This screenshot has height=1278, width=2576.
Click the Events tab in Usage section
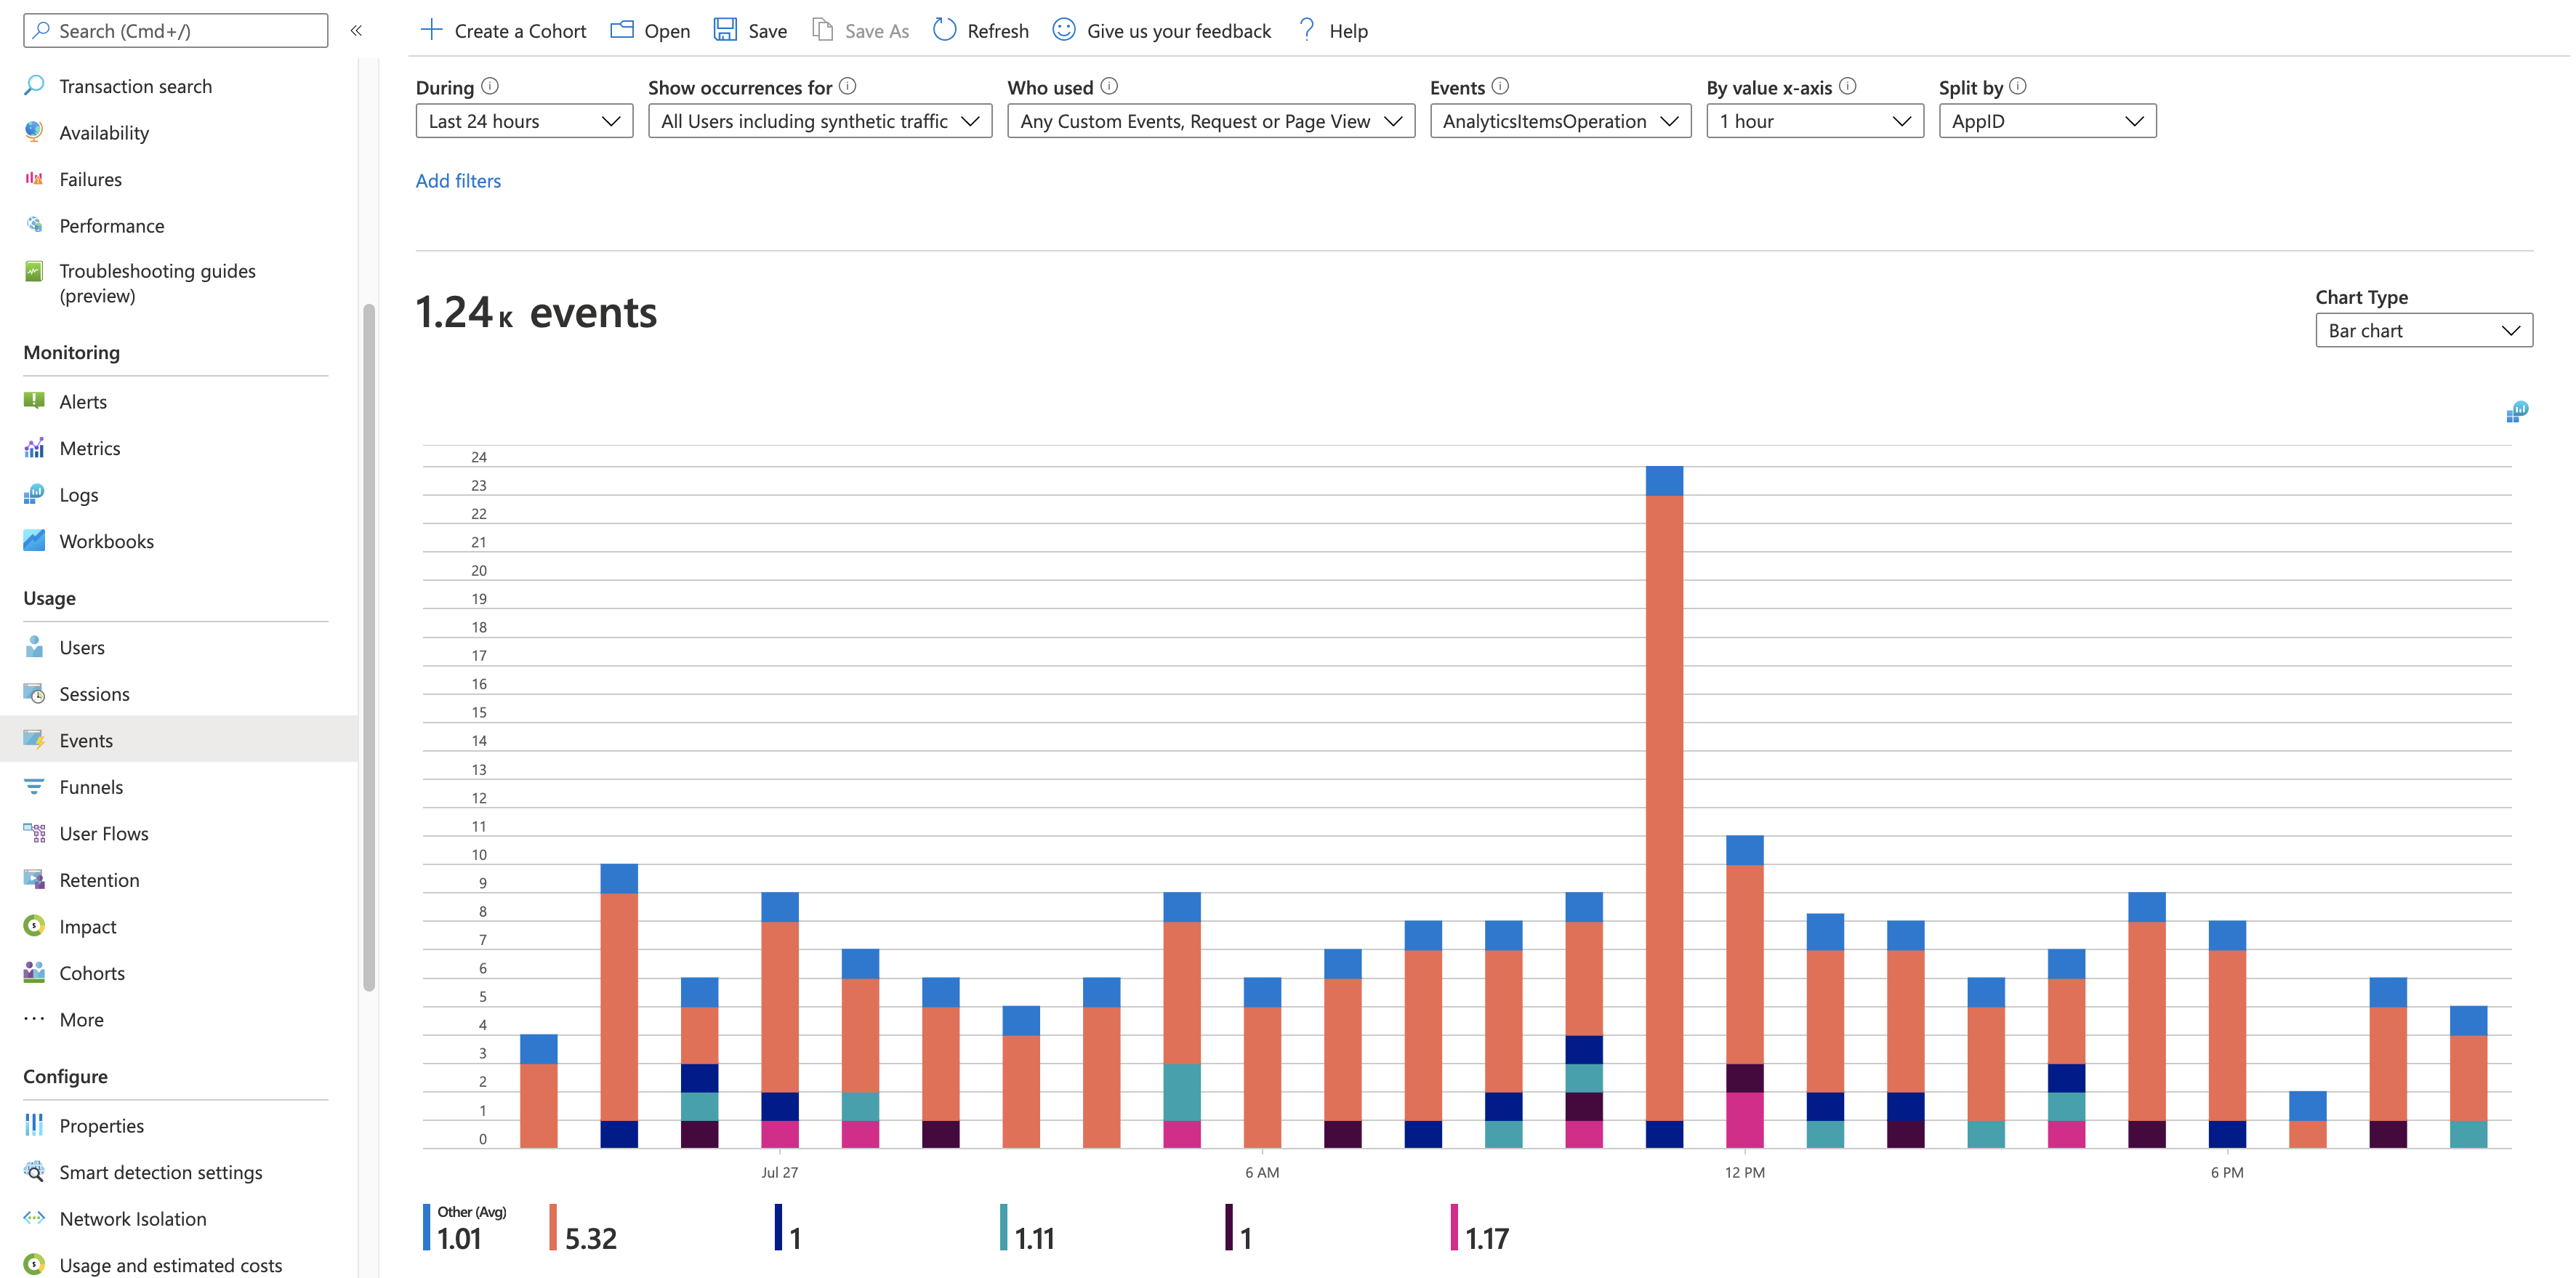point(86,739)
